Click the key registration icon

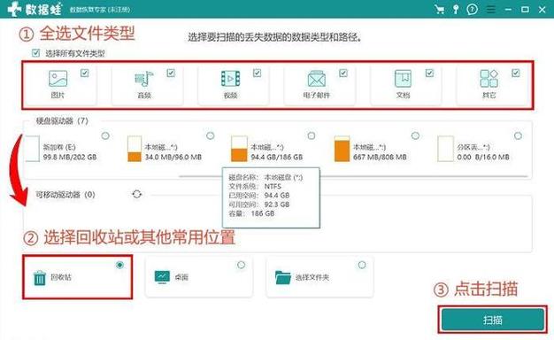tap(456, 9)
